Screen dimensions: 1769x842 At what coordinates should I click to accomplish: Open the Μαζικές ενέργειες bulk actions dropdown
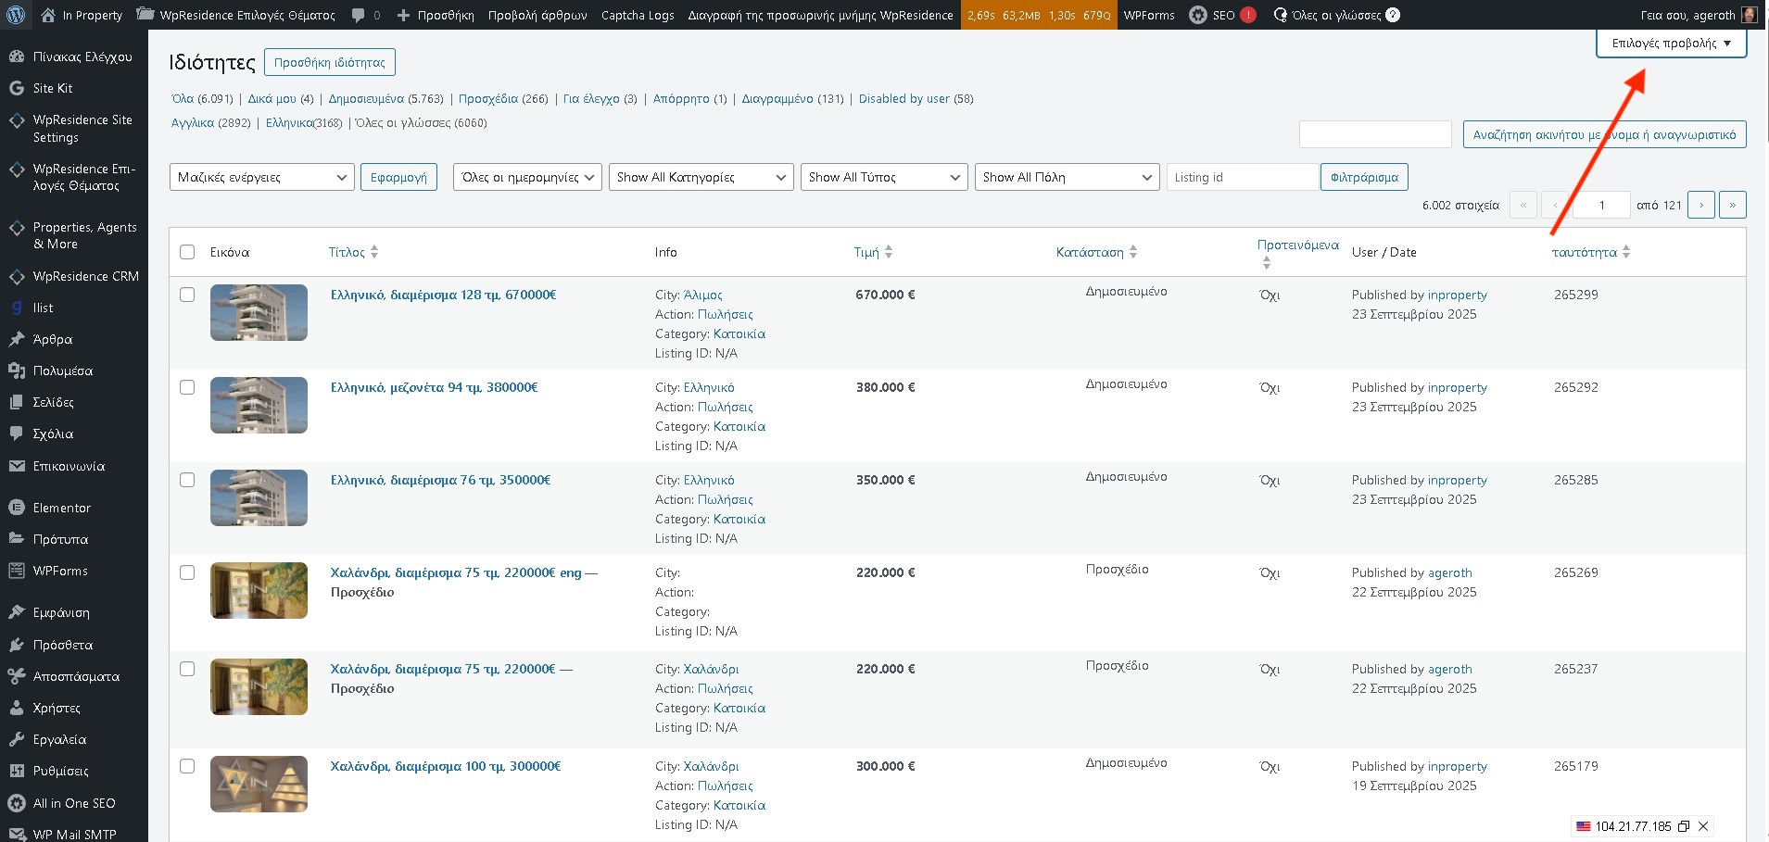[x=262, y=177]
